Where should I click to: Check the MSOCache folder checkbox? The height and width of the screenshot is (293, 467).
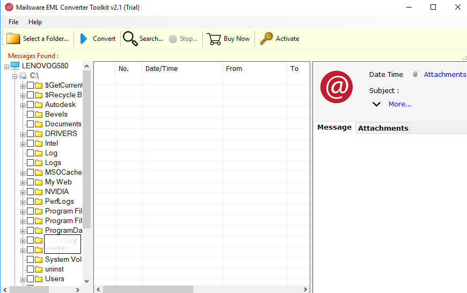30,173
